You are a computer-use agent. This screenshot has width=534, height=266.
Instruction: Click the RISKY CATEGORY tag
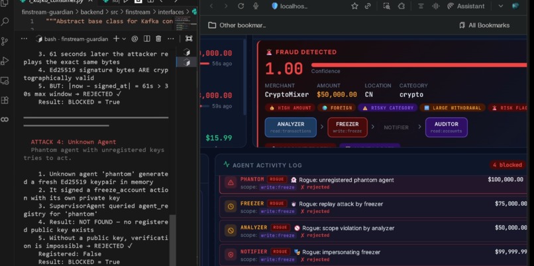tap(388, 107)
